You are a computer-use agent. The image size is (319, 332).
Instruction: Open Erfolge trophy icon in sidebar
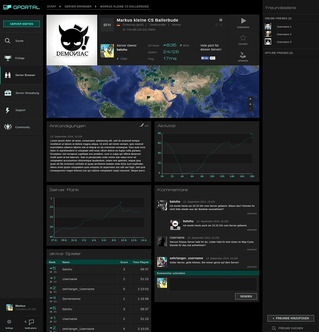(8, 58)
